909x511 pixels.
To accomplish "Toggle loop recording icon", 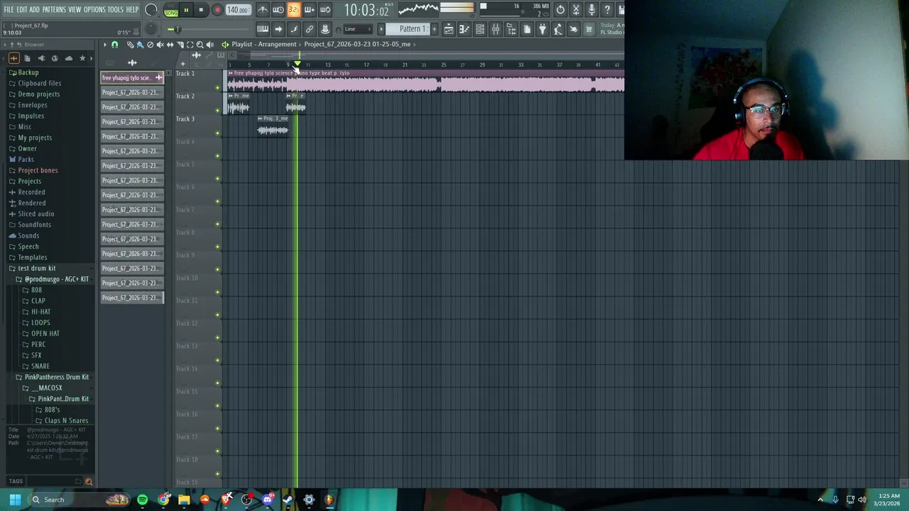I will (325, 10).
